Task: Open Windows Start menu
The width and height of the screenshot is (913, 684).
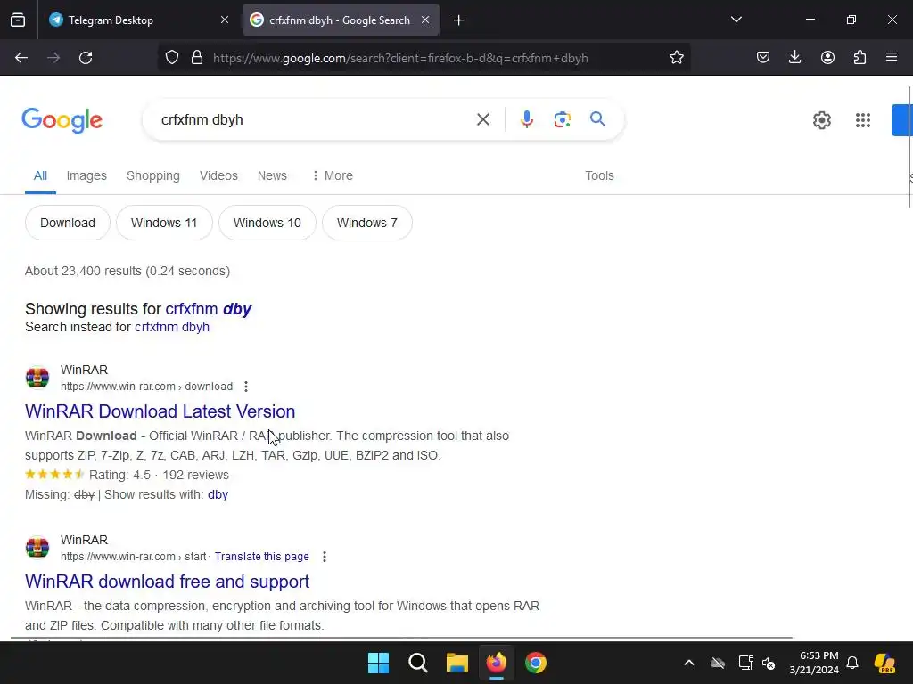Action: [x=378, y=663]
